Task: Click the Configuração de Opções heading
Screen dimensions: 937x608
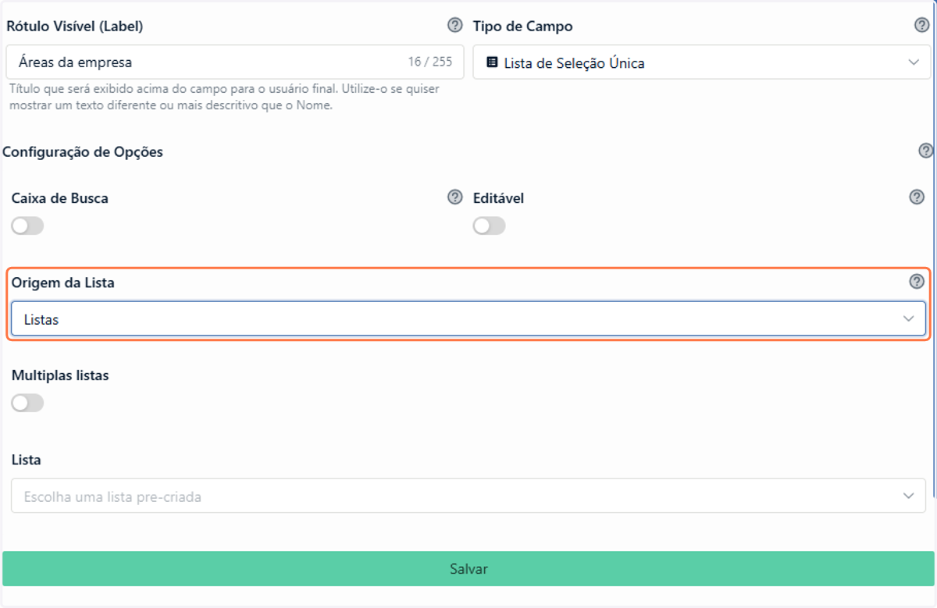Action: [83, 151]
